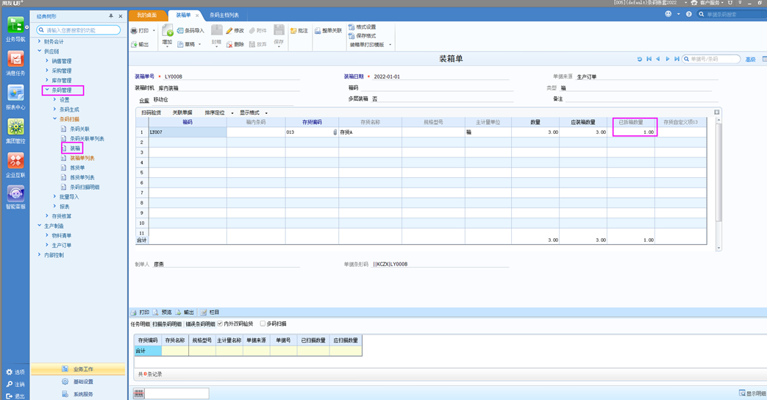This screenshot has width=767, height=400.
Task: Open 基础设置 section
Action: [78, 382]
